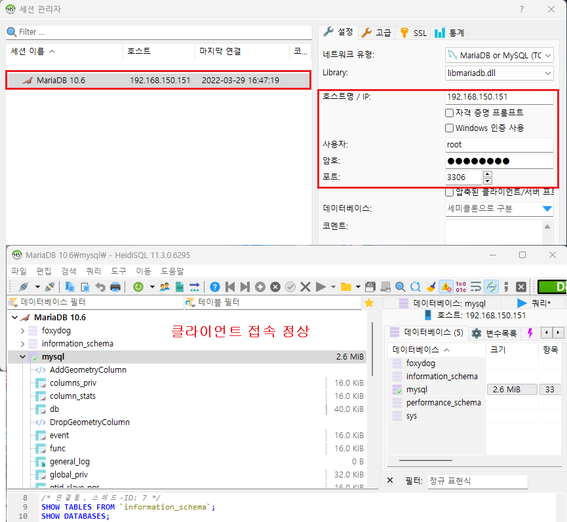Open dropdown arrow next to connect icon
Viewport: 567px width, 522px height.
[x=37, y=287]
